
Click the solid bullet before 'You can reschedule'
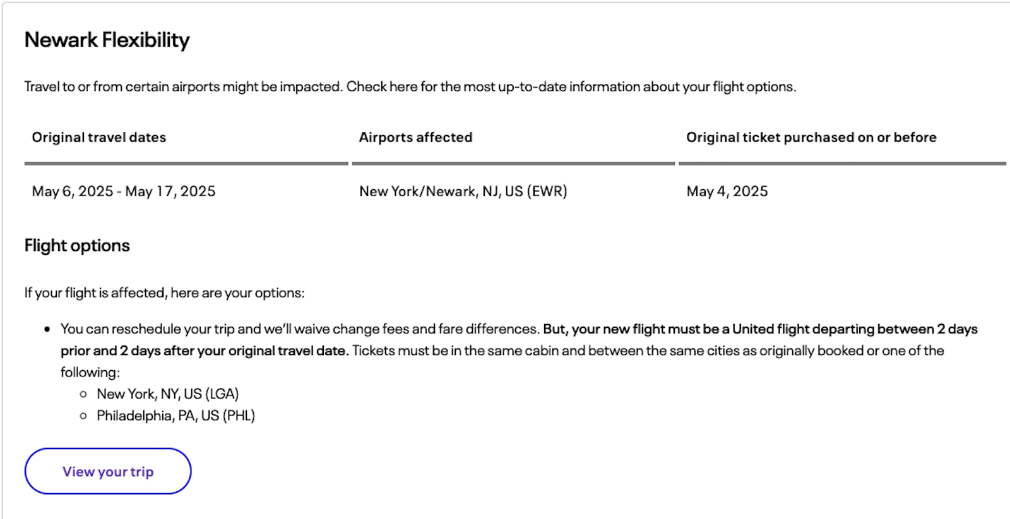[x=47, y=329]
